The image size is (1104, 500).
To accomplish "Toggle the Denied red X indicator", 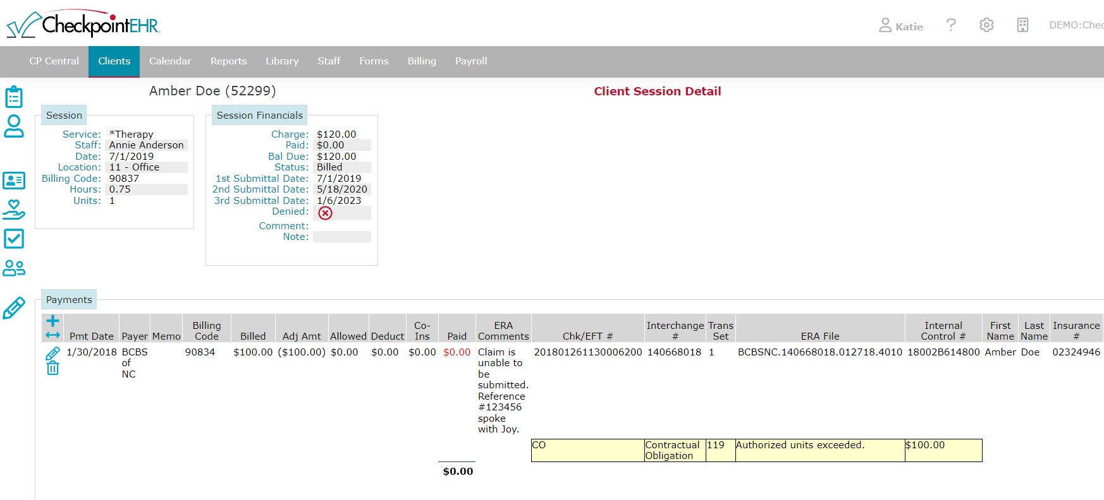I will [325, 213].
